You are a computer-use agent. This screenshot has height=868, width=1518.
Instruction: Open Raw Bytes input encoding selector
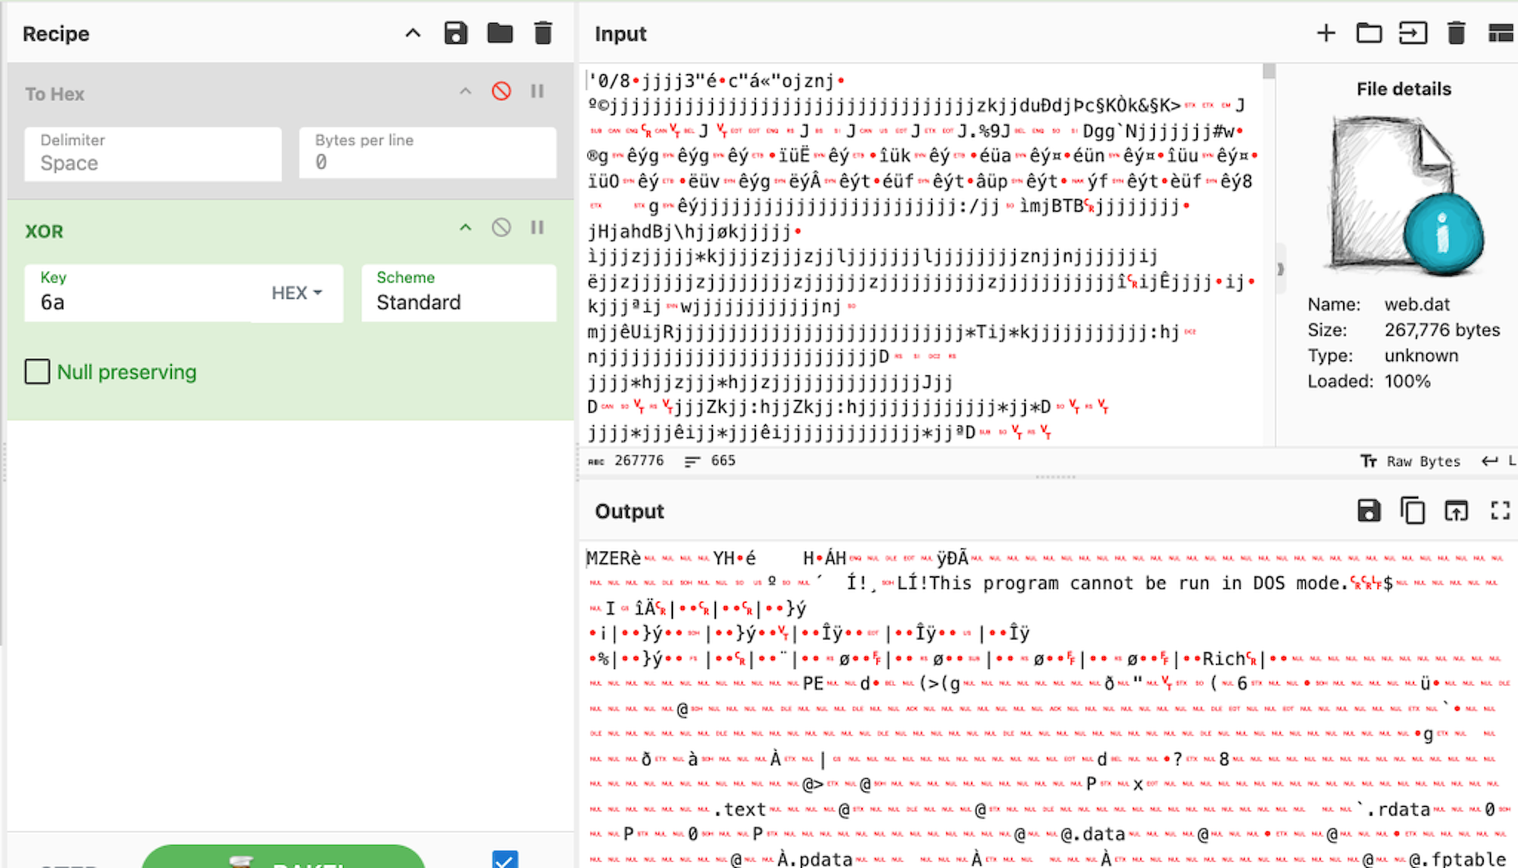click(x=1410, y=461)
